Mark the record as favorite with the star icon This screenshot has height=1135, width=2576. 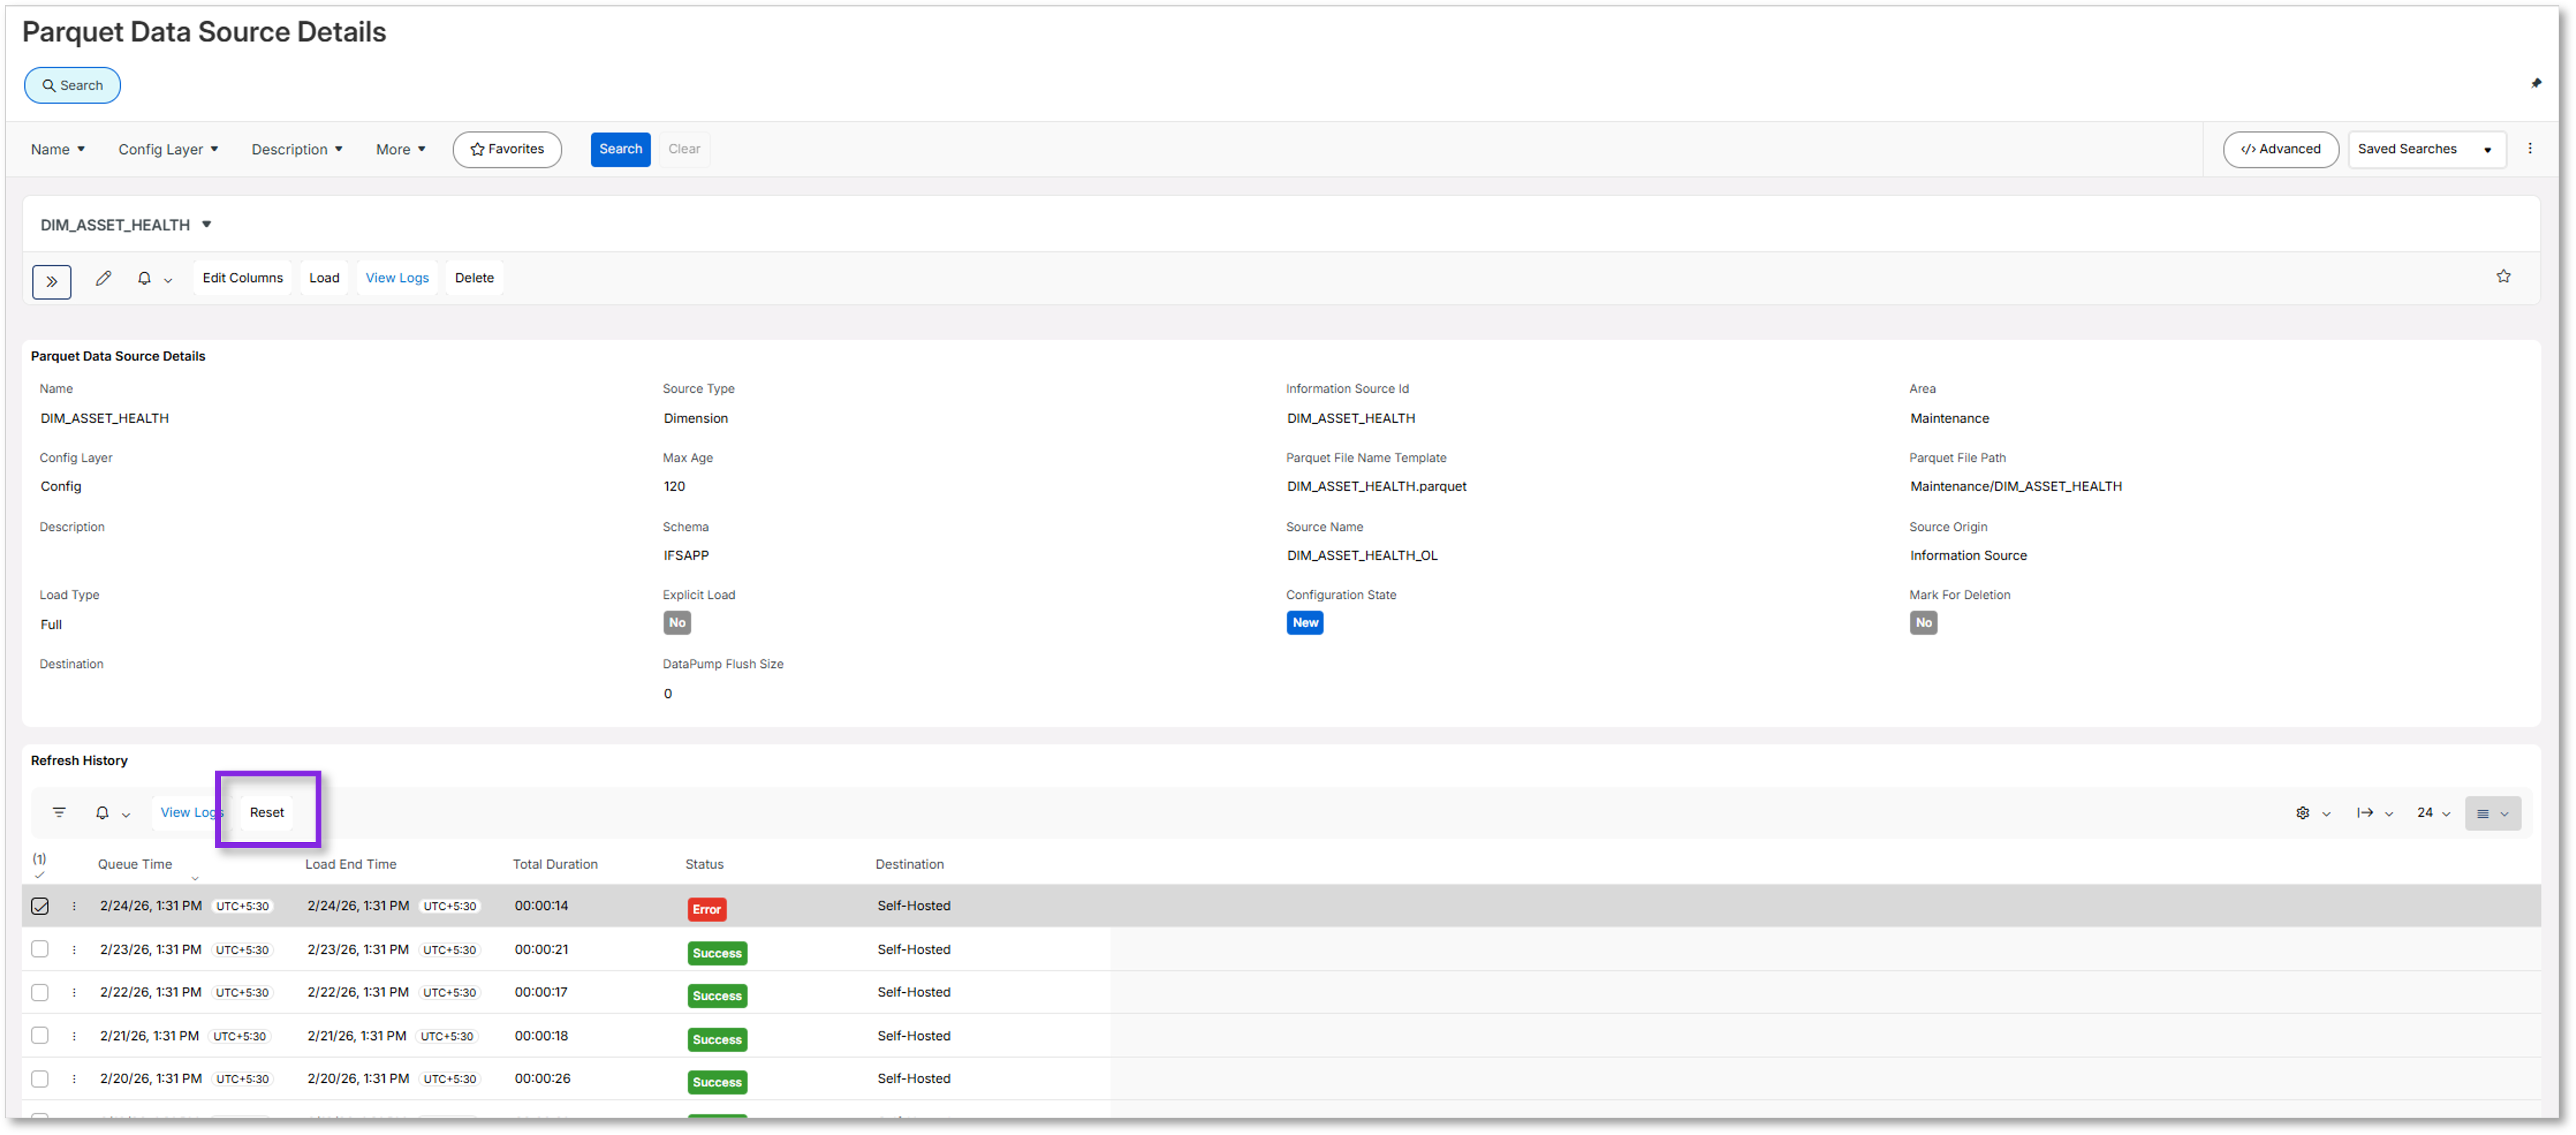(x=2503, y=276)
